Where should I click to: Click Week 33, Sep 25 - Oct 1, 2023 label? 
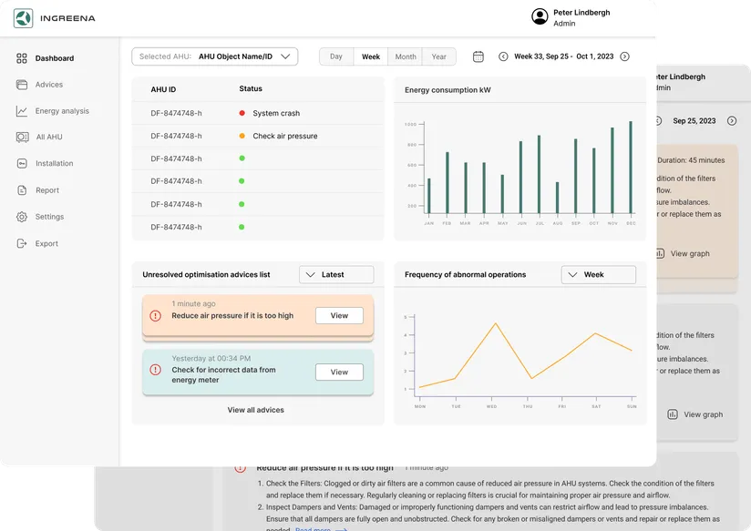[x=564, y=56]
